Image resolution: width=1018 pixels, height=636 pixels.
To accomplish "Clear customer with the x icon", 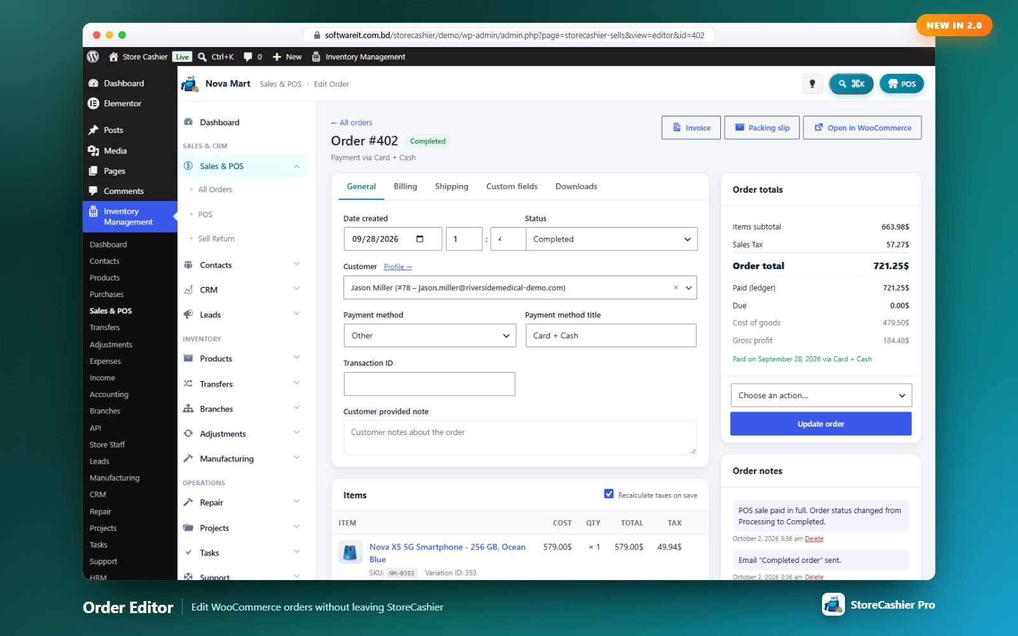I will click(676, 287).
